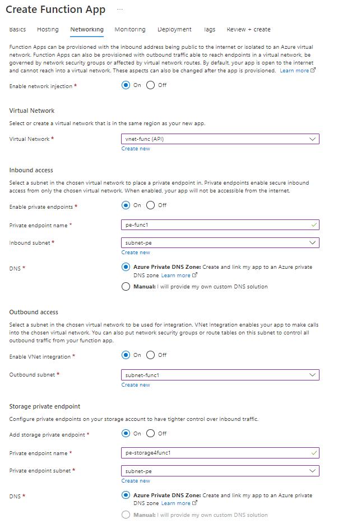This screenshot has height=532, width=338.
Task: Disable VNet integration with Off radio
Action: coord(151,355)
